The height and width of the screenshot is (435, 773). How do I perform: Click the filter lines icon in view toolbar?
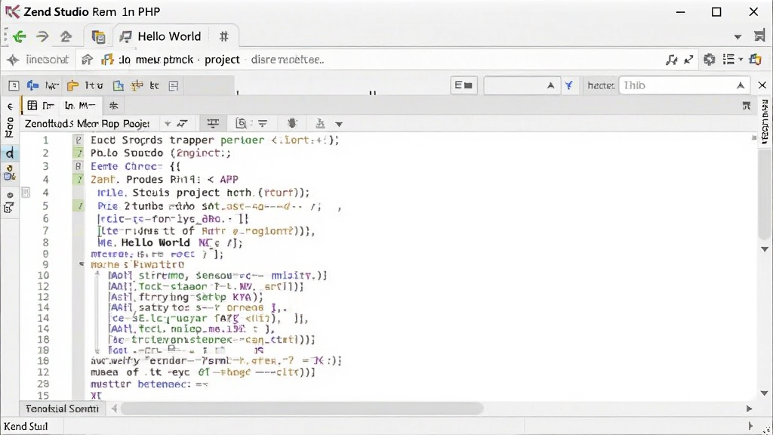point(263,124)
